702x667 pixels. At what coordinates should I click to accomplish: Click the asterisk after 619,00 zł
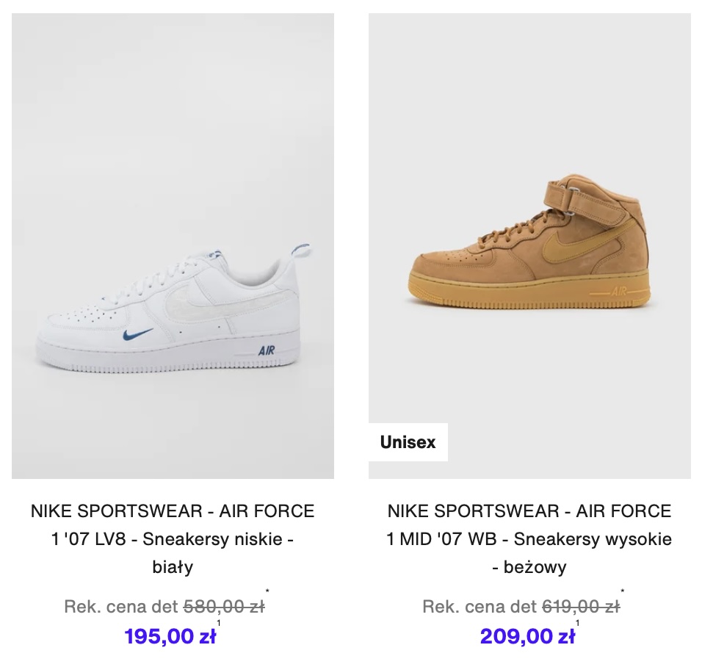(x=622, y=591)
